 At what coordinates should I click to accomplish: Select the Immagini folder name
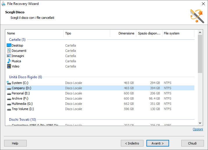point(18,56)
